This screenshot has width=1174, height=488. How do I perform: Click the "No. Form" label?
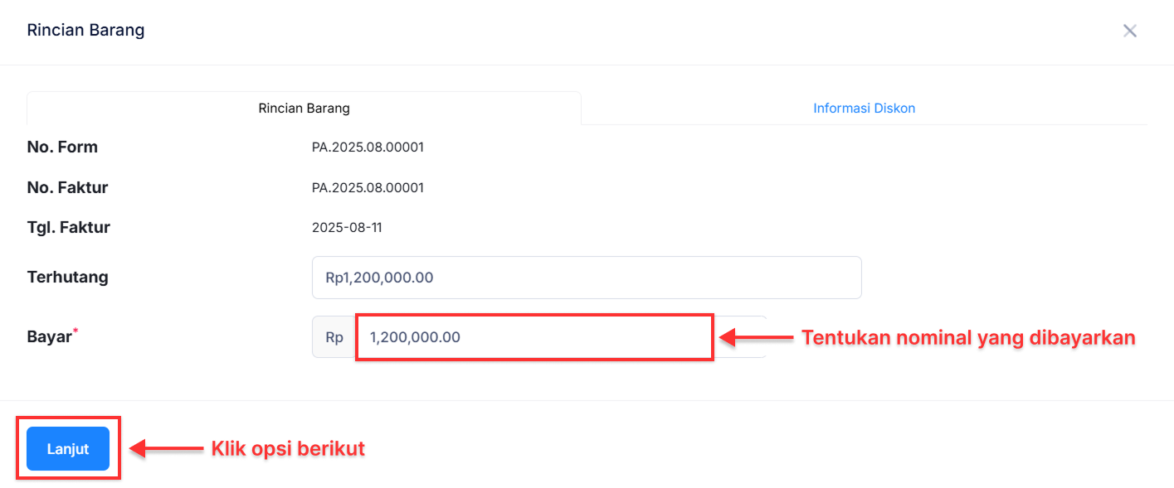62,147
